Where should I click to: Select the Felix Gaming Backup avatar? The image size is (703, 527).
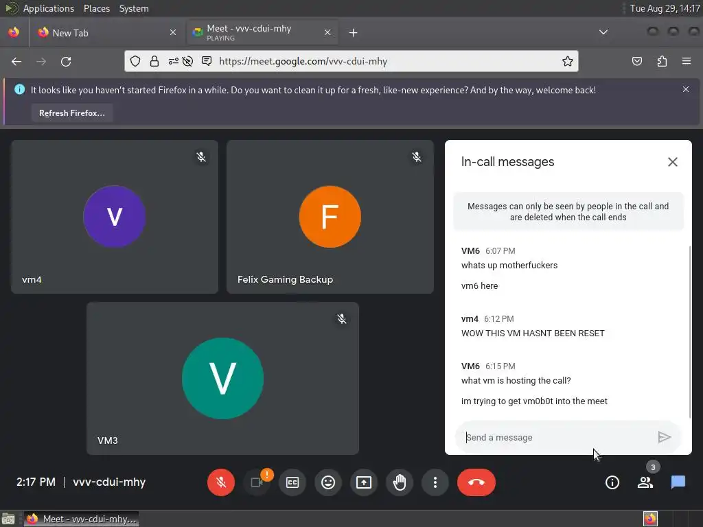click(x=330, y=216)
